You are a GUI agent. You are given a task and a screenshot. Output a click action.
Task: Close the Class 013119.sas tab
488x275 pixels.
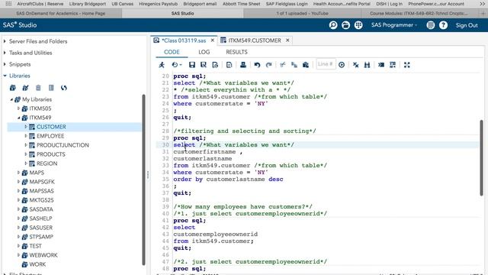213,40
